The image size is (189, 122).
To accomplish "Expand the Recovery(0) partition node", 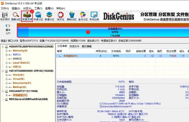I will [7, 51].
